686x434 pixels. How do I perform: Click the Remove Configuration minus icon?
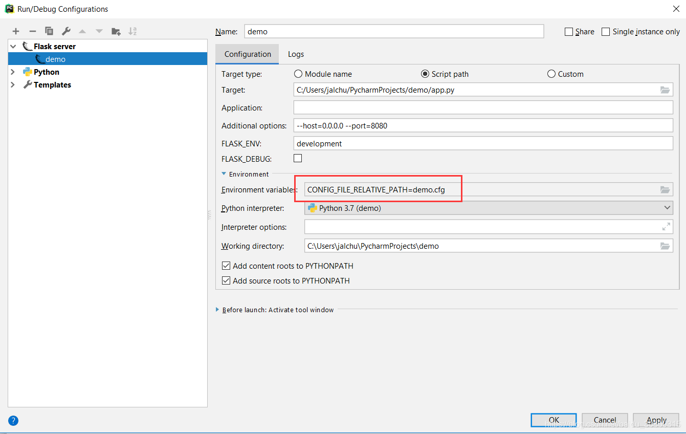tap(32, 31)
